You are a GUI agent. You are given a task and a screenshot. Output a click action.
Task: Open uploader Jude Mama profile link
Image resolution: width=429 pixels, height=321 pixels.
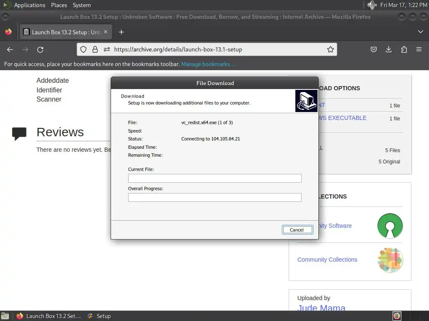(x=321, y=307)
